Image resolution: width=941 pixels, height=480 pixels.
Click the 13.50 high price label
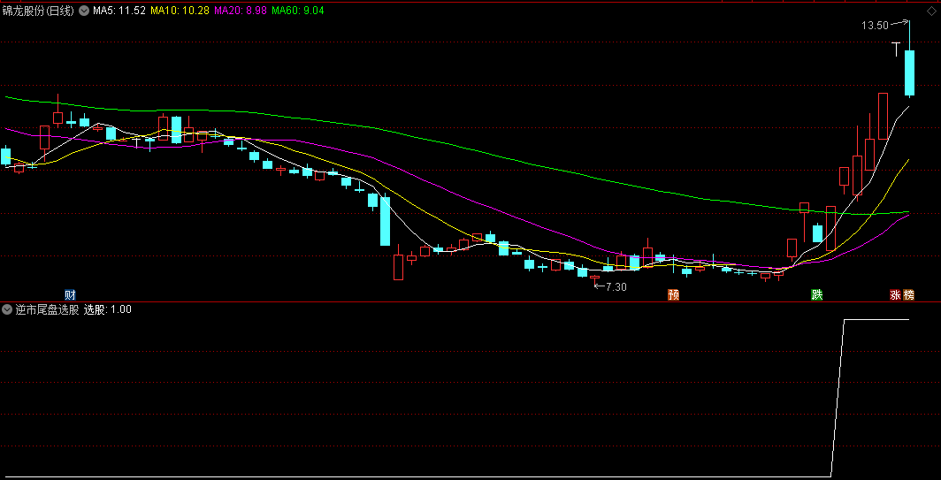point(875,26)
